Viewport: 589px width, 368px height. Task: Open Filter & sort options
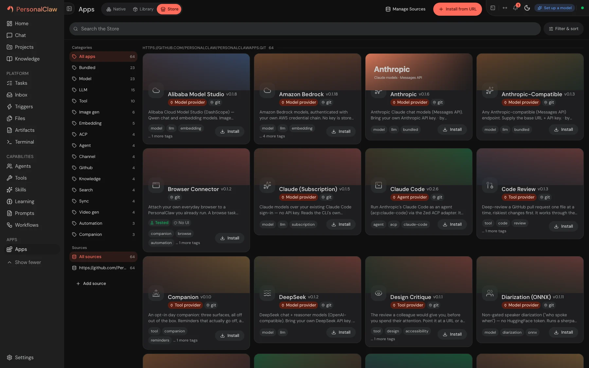coord(563,29)
